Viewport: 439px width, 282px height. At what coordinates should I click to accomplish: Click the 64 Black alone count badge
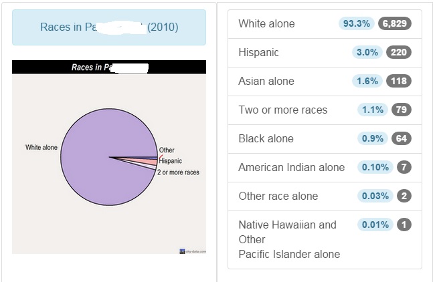pos(402,138)
